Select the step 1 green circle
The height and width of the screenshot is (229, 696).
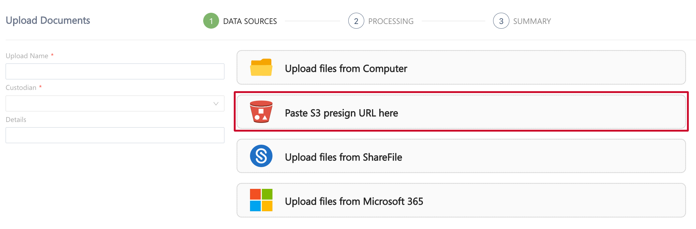pyautogui.click(x=211, y=21)
